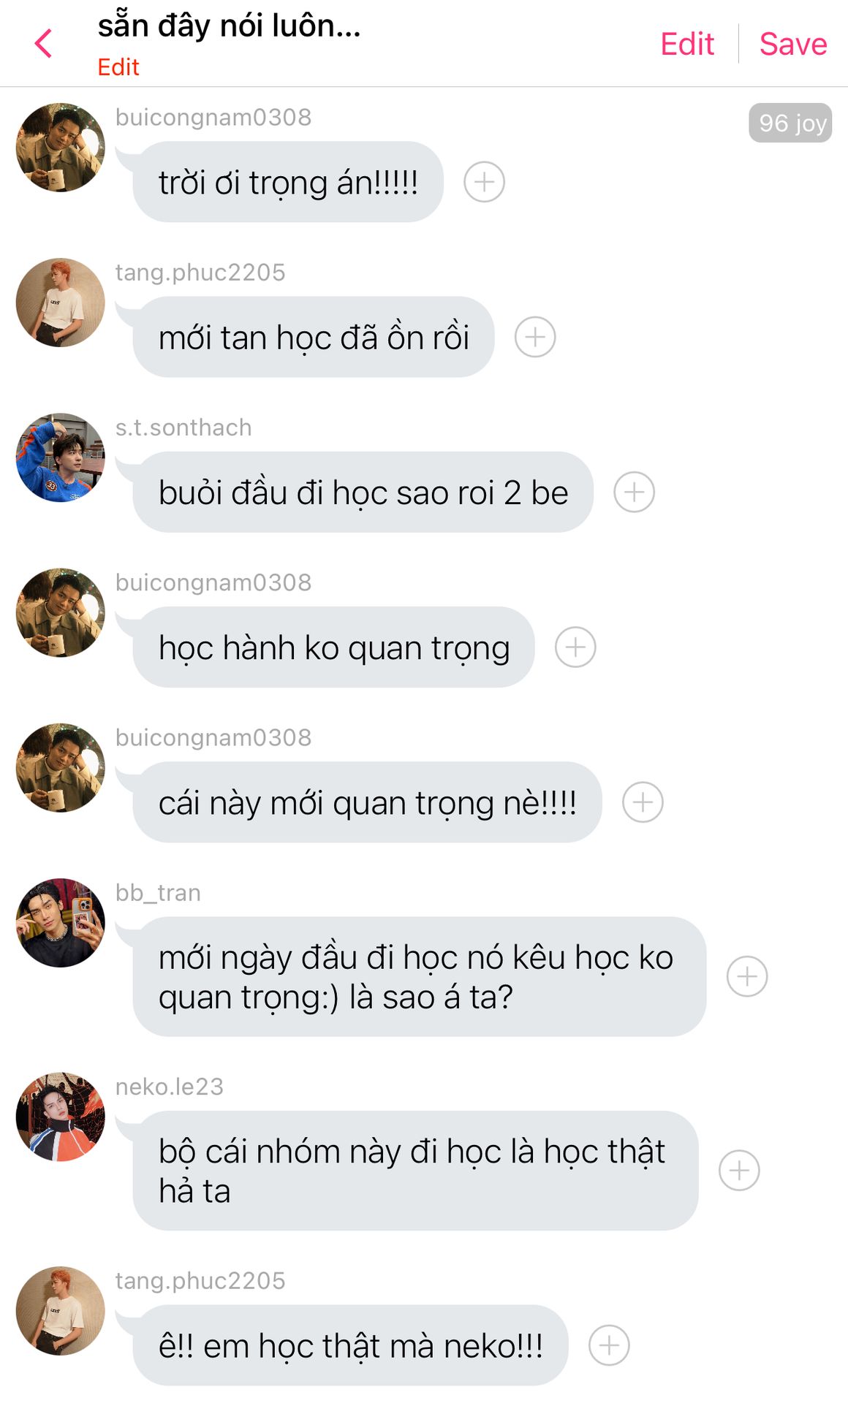Tap the plus icon next to "mới tan học đã ồn rồi"
The width and height of the screenshot is (848, 1403).
(x=535, y=337)
